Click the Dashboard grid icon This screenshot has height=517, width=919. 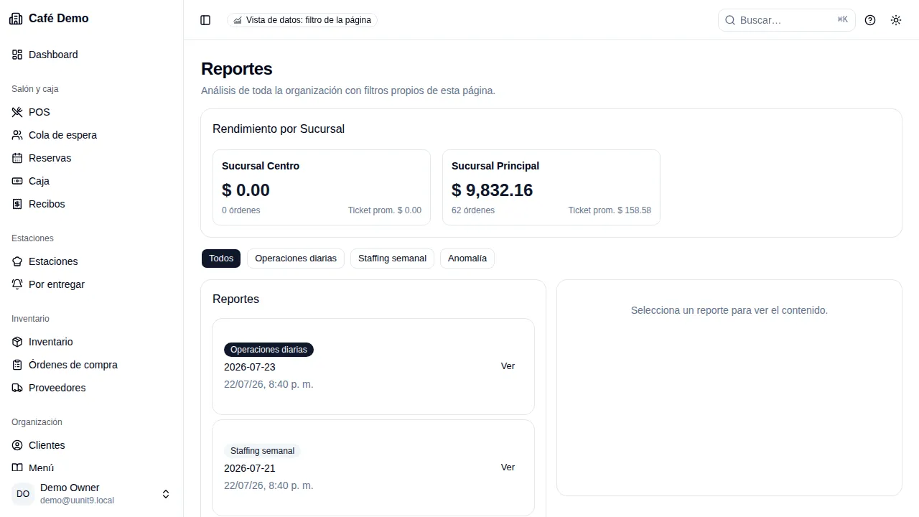click(x=17, y=55)
